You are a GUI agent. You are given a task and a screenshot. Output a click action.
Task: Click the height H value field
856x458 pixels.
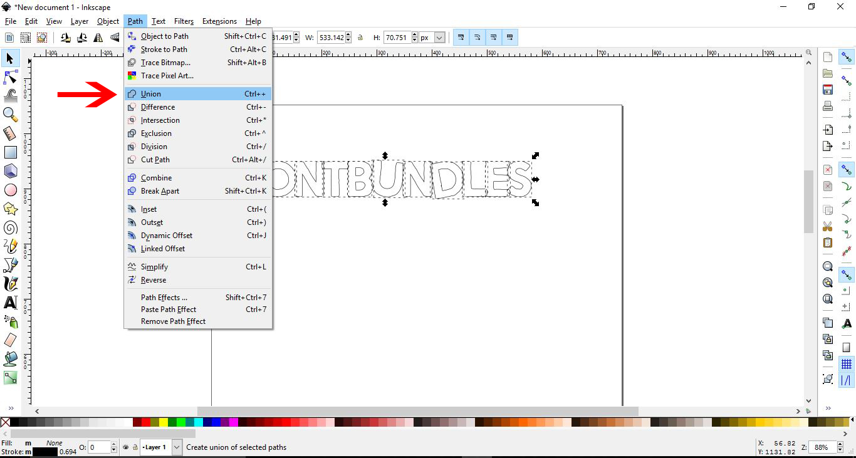(396, 38)
